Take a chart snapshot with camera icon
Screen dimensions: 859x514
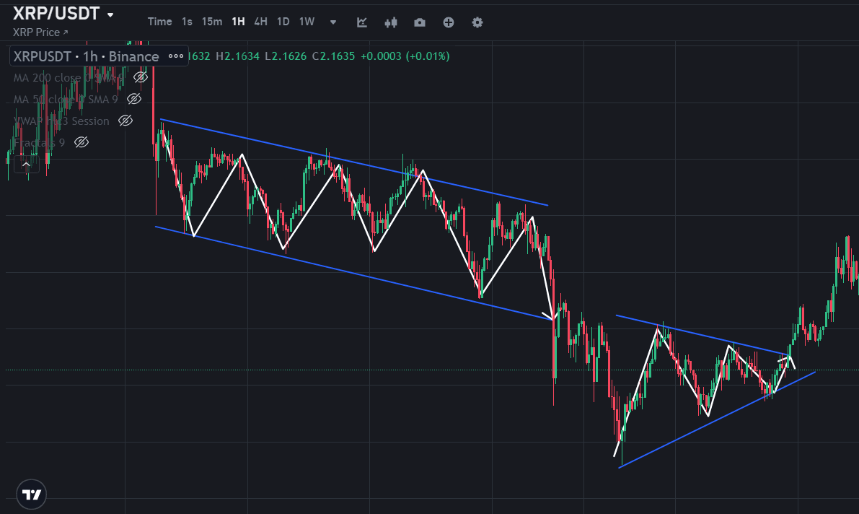click(420, 22)
